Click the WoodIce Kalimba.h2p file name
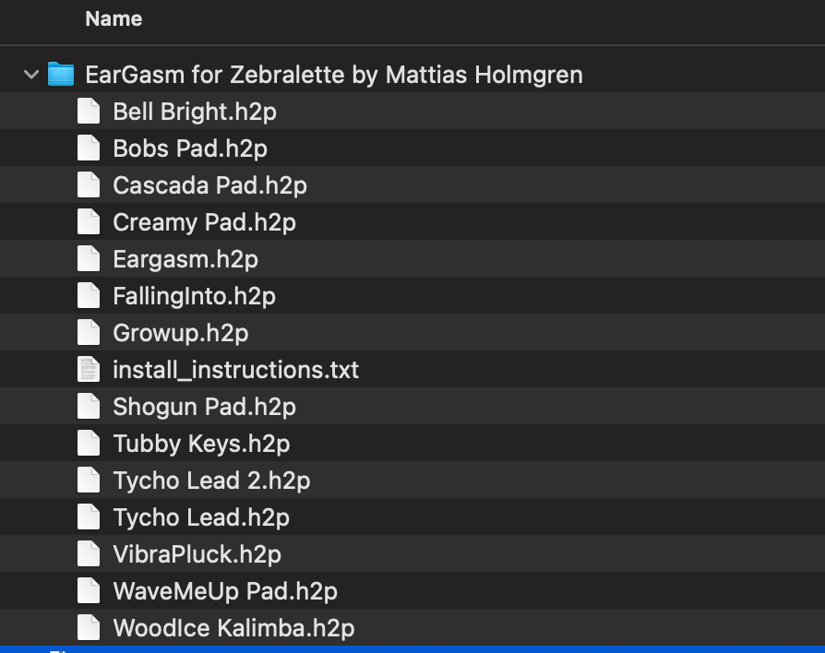Image resolution: width=825 pixels, height=653 pixels. 233,628
